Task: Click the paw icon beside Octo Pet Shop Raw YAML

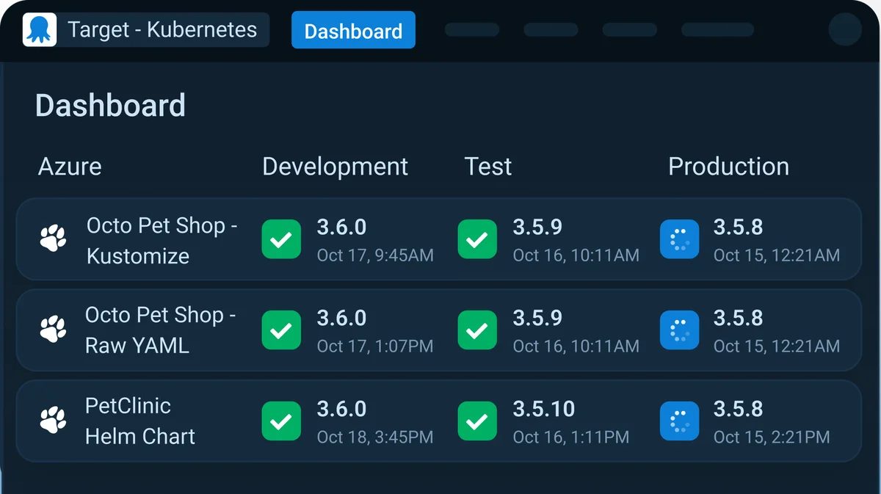Action: tap(52, 330)
